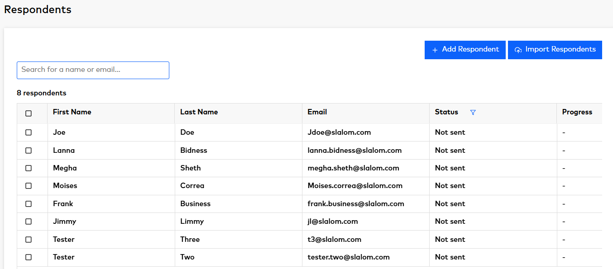Tick the checkbox for Megha Sheth
613x269 pixels.
coord(29,168)
